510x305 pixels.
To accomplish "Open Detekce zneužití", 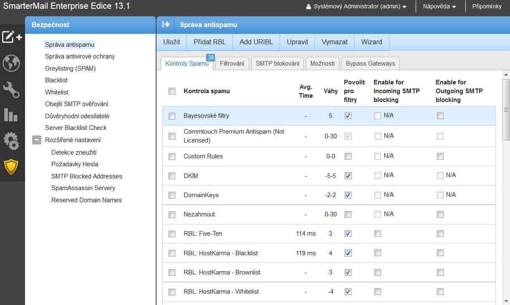I will (x=74, y=152).
